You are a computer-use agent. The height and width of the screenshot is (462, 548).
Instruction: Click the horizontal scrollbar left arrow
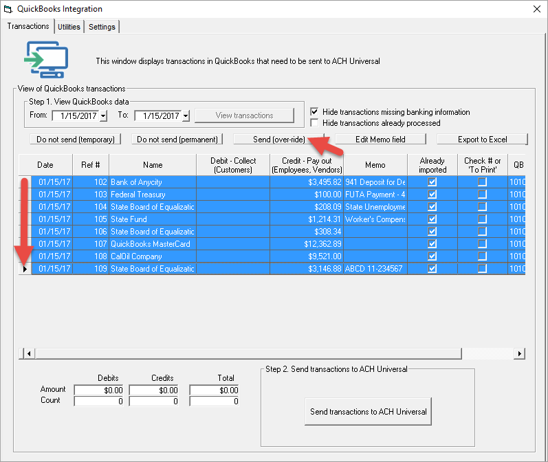click(x=28, y=353)
